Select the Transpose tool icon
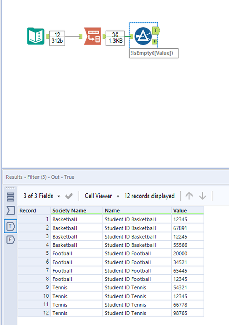Screen dimensions: 229x325 [93, 36]
